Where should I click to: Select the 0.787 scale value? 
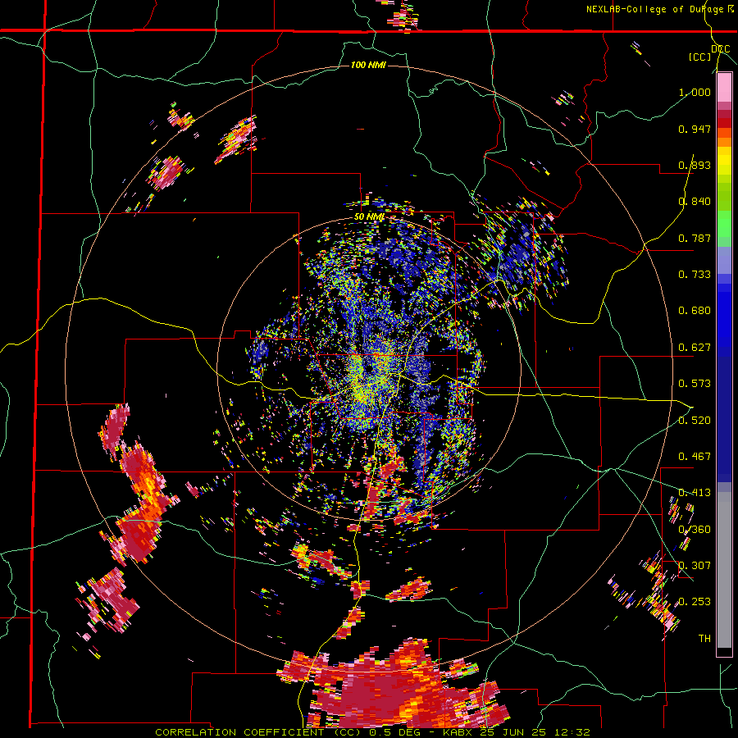(x=695, y=238)
